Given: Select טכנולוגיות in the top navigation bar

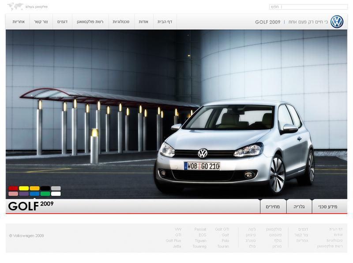Looking at the screenshot, I should pyautogui.click(x=121, y=22).
